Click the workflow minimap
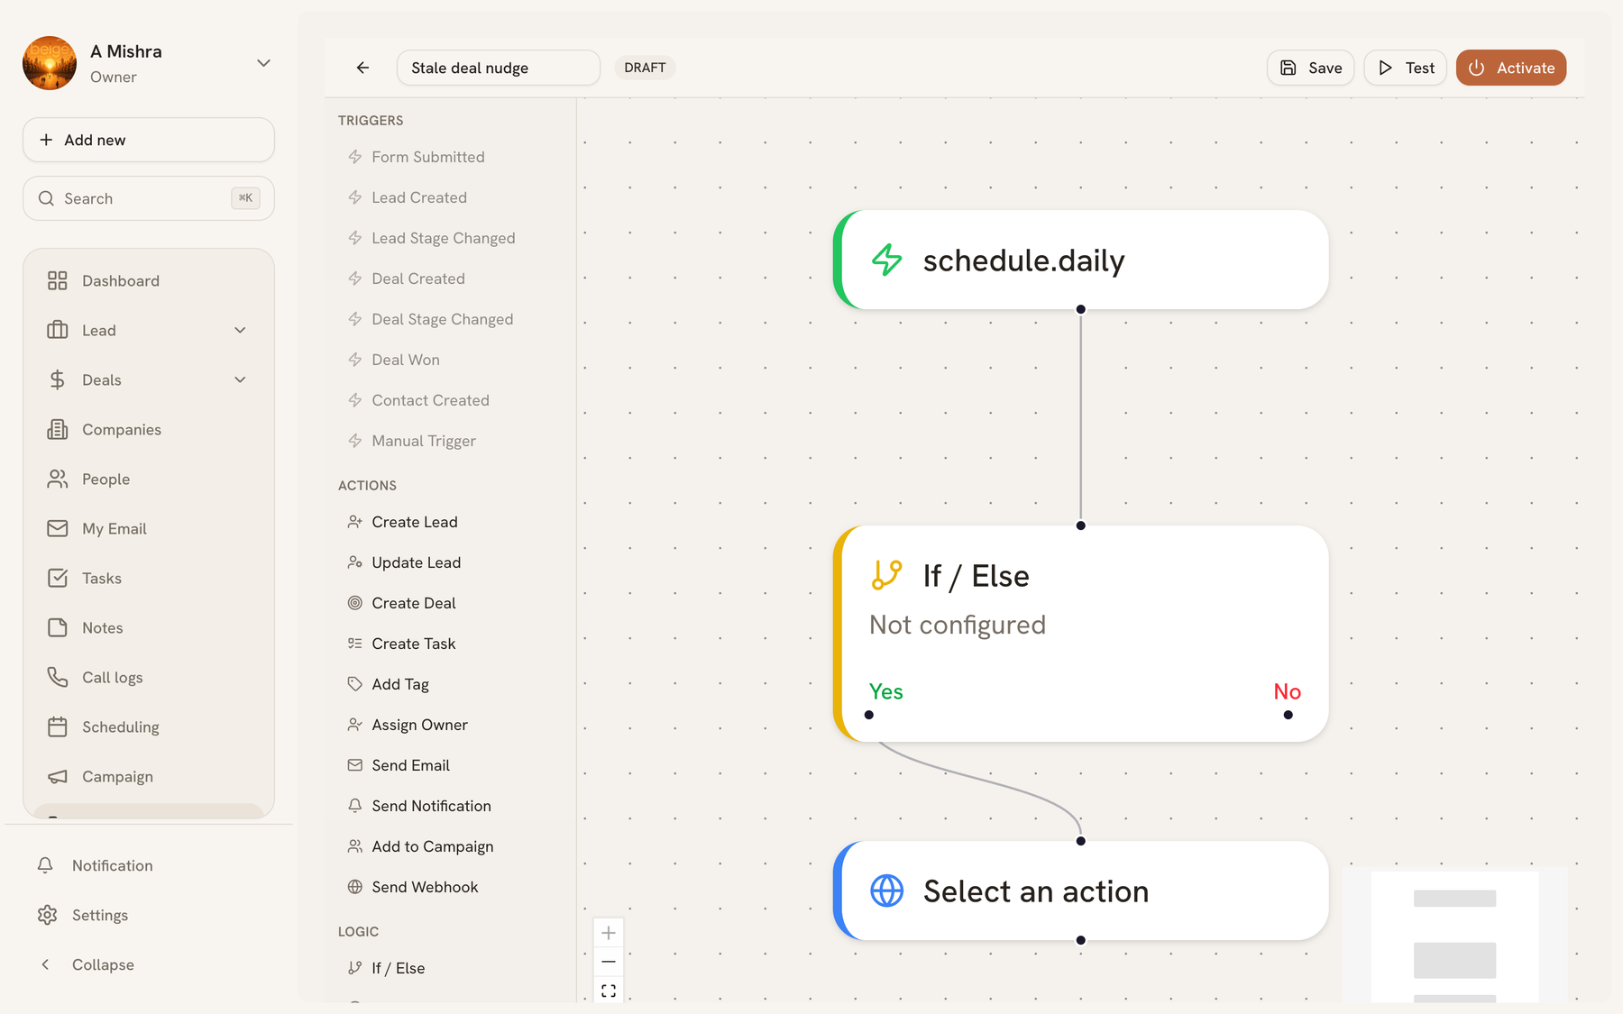 pos(1455,935)
